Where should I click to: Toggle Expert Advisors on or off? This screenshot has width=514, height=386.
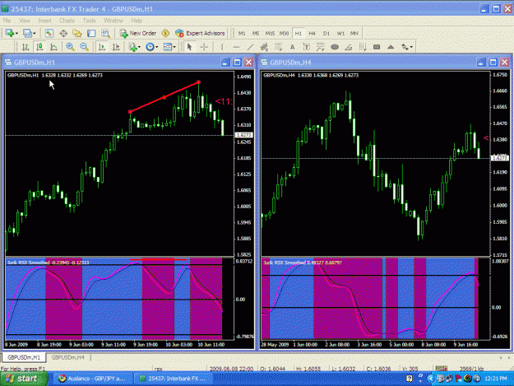(200, 33)
